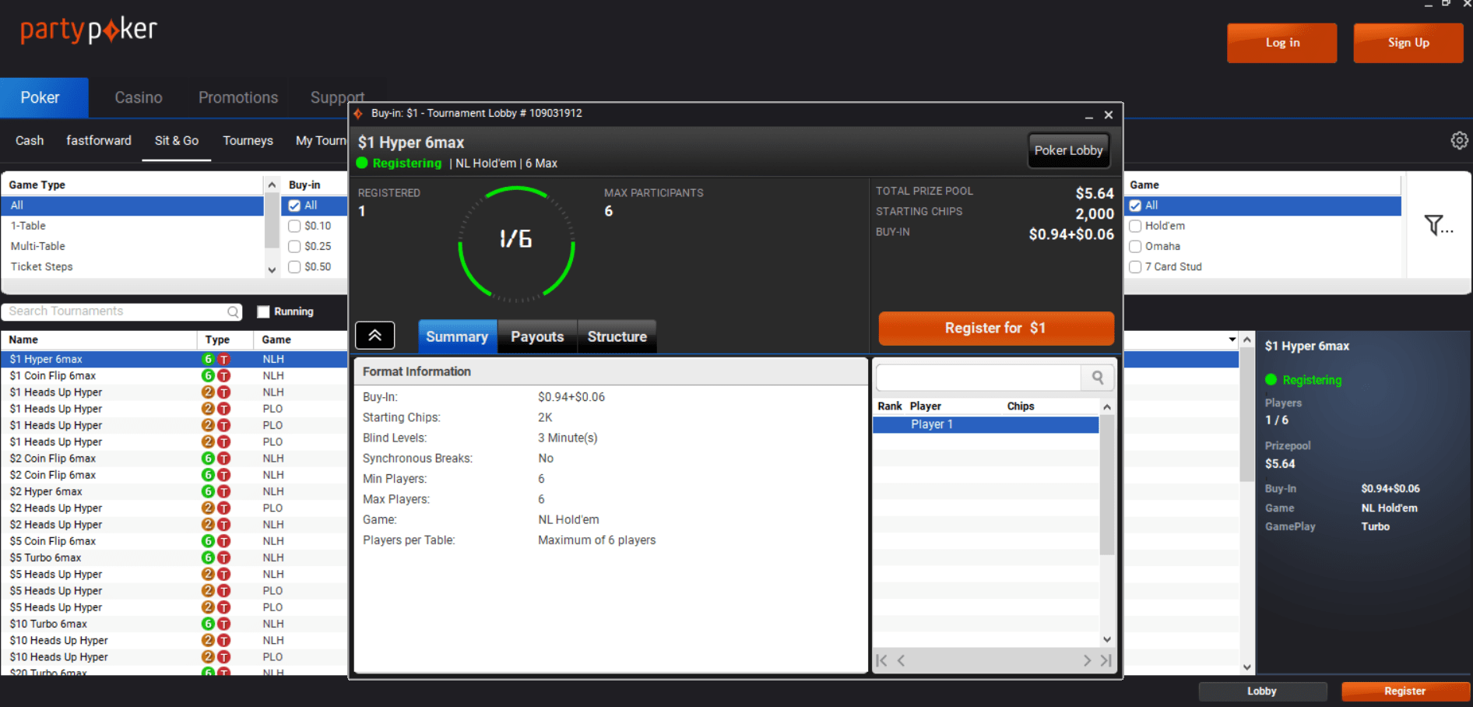
Task: Open the Promotions main tab
Action: coord(238,97)
